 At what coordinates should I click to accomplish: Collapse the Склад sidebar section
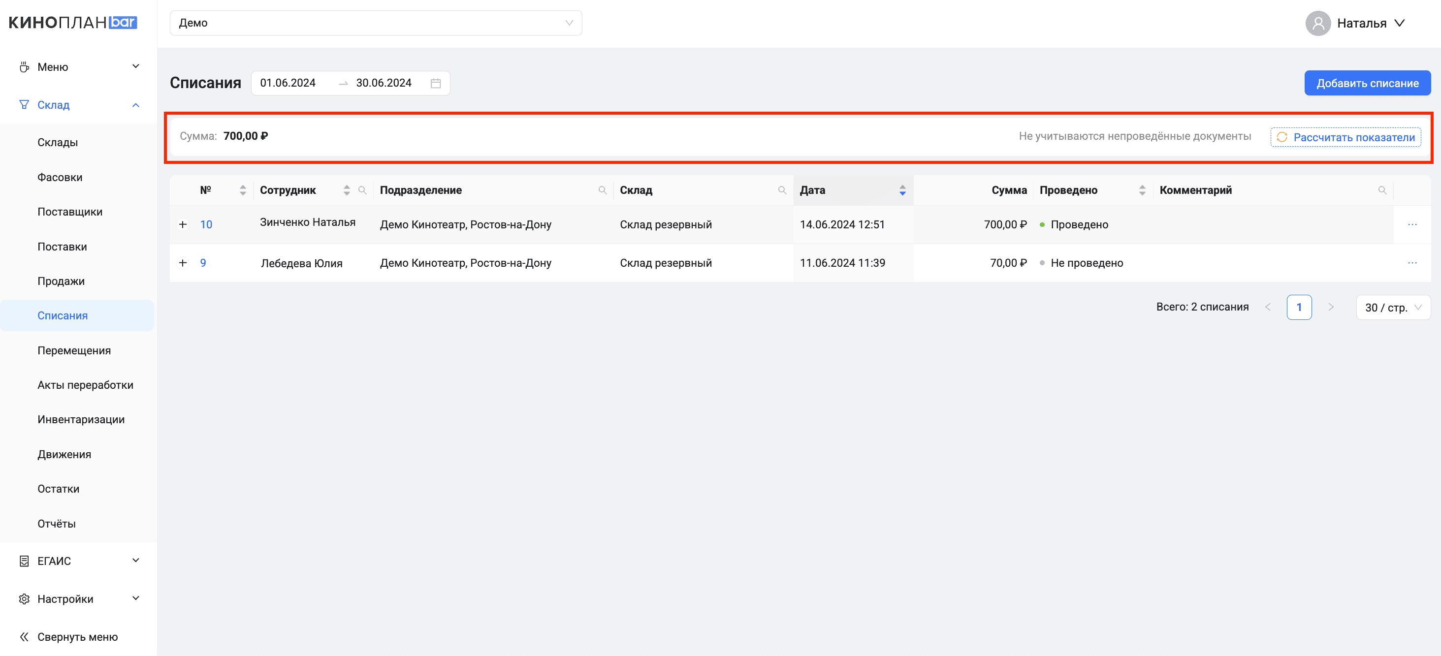click(x=78, y=105)
